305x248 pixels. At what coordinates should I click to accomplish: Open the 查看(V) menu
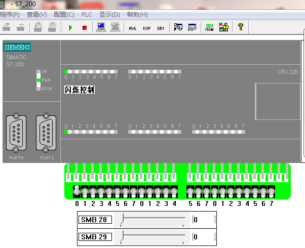36,15
